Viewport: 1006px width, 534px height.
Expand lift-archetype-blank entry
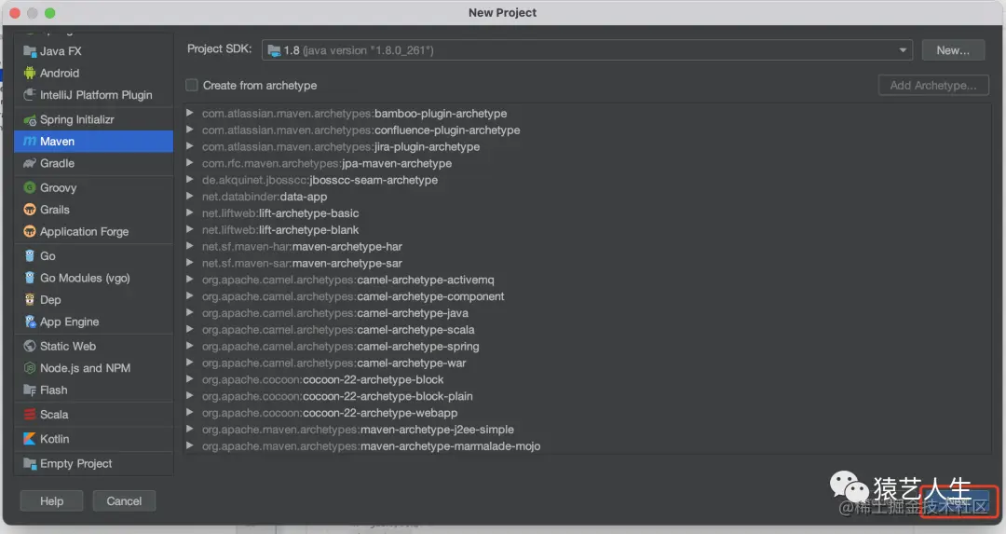click(190, 230)
